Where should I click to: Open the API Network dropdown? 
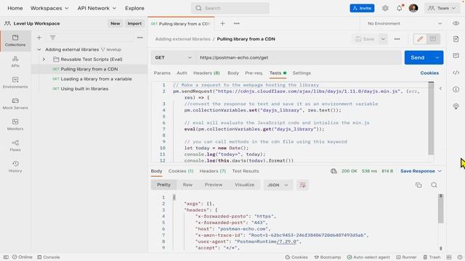point(97,8)
